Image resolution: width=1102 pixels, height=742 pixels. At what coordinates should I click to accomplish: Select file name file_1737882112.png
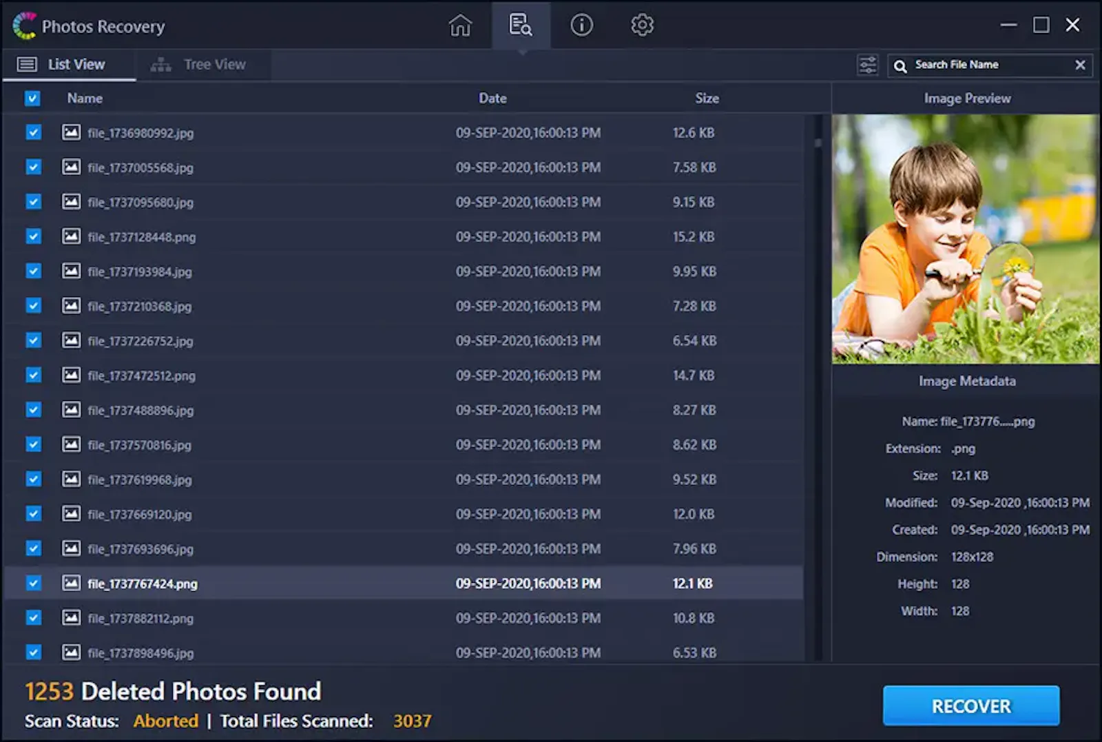tap(141, 619)
